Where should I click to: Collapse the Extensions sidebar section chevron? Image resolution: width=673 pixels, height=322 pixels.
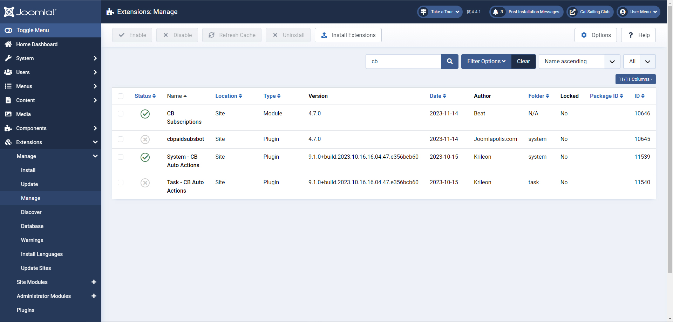[x=95, y=142]
